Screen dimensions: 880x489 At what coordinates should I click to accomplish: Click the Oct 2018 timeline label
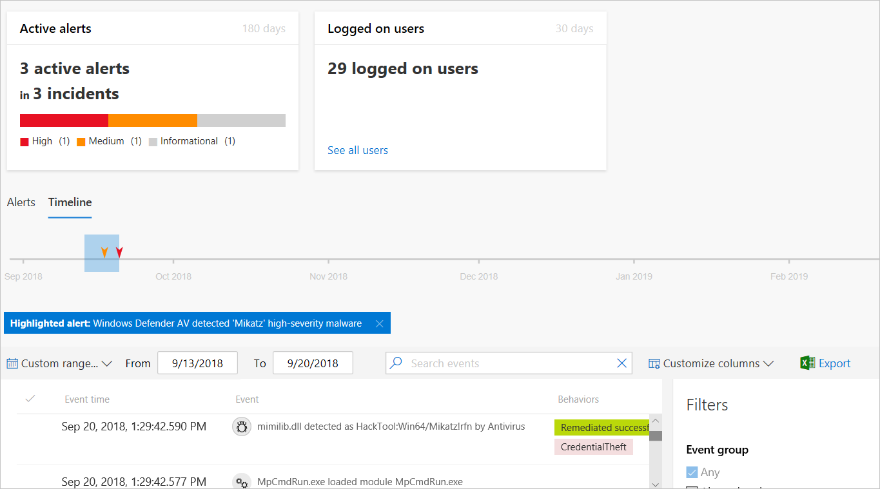point(173,276)
